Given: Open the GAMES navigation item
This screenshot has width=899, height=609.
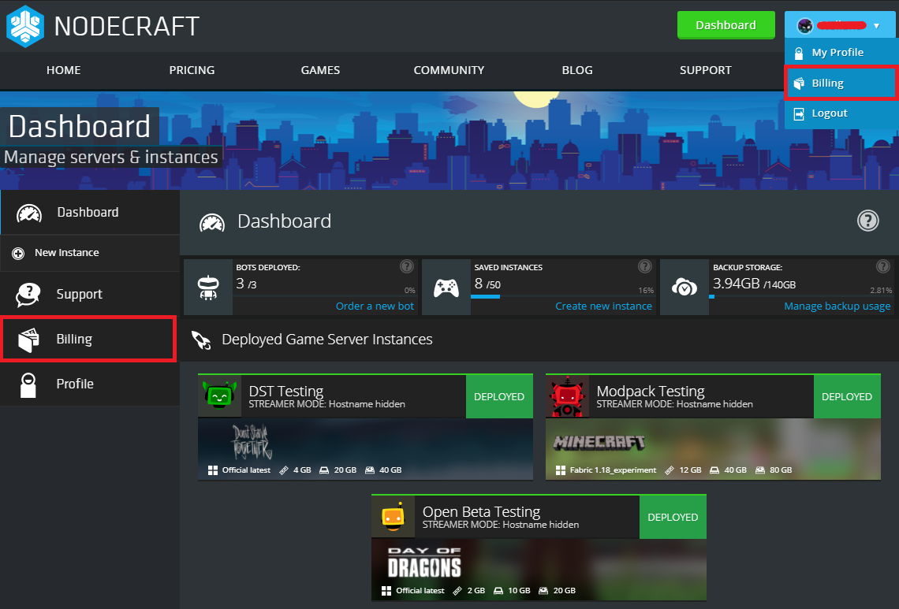Looking at the screenshot, I should pos(320,70).
